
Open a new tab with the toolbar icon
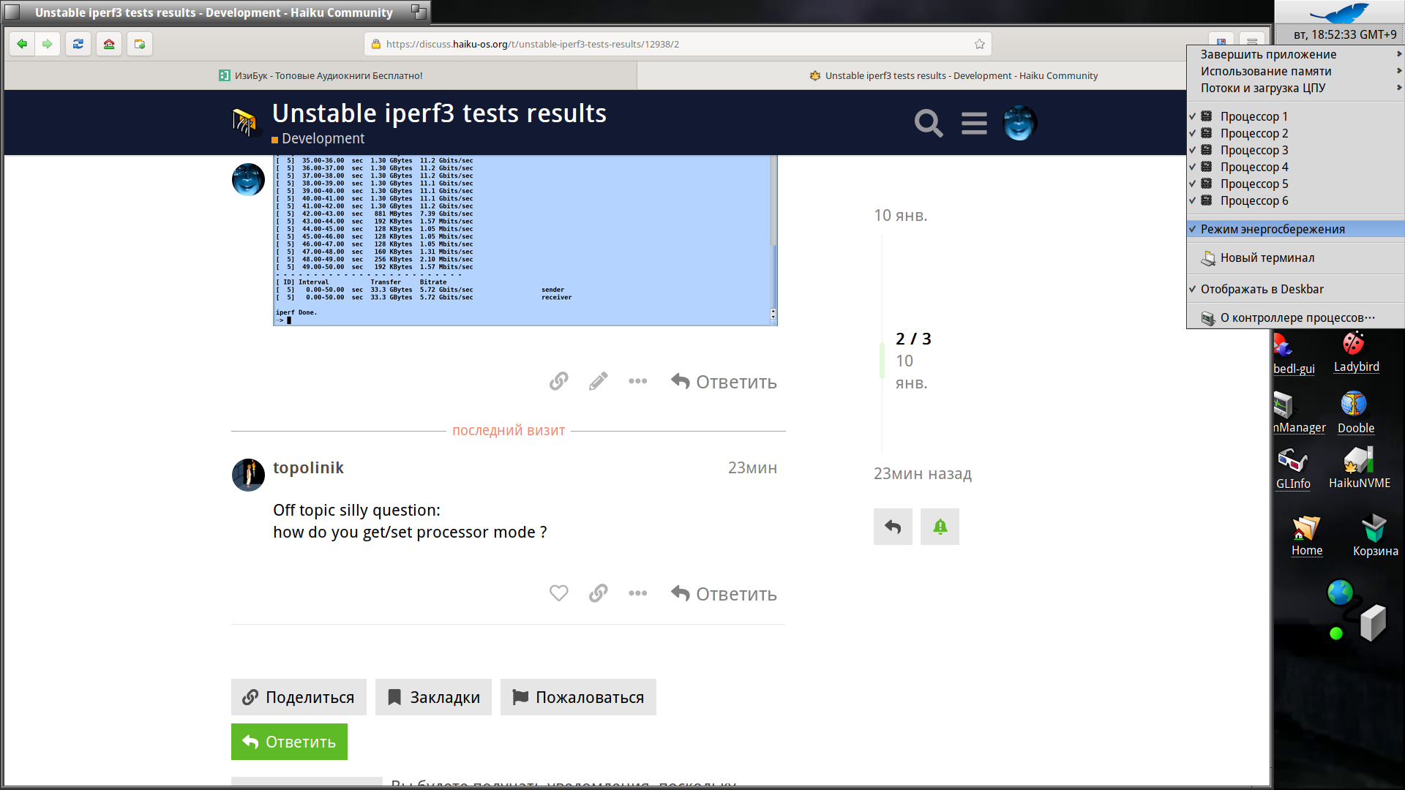coord(140,44)
